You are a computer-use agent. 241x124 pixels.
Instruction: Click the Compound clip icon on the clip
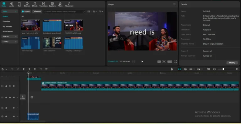point(43,83)
